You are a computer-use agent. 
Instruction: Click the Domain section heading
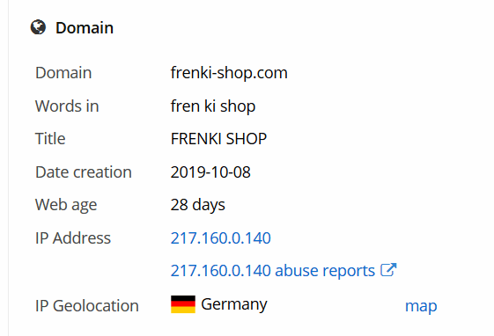pyautogui.click(x=85, y=27)
